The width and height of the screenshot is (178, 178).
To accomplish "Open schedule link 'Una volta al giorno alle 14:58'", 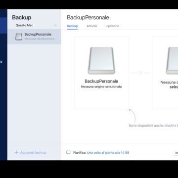I will 108,153.
